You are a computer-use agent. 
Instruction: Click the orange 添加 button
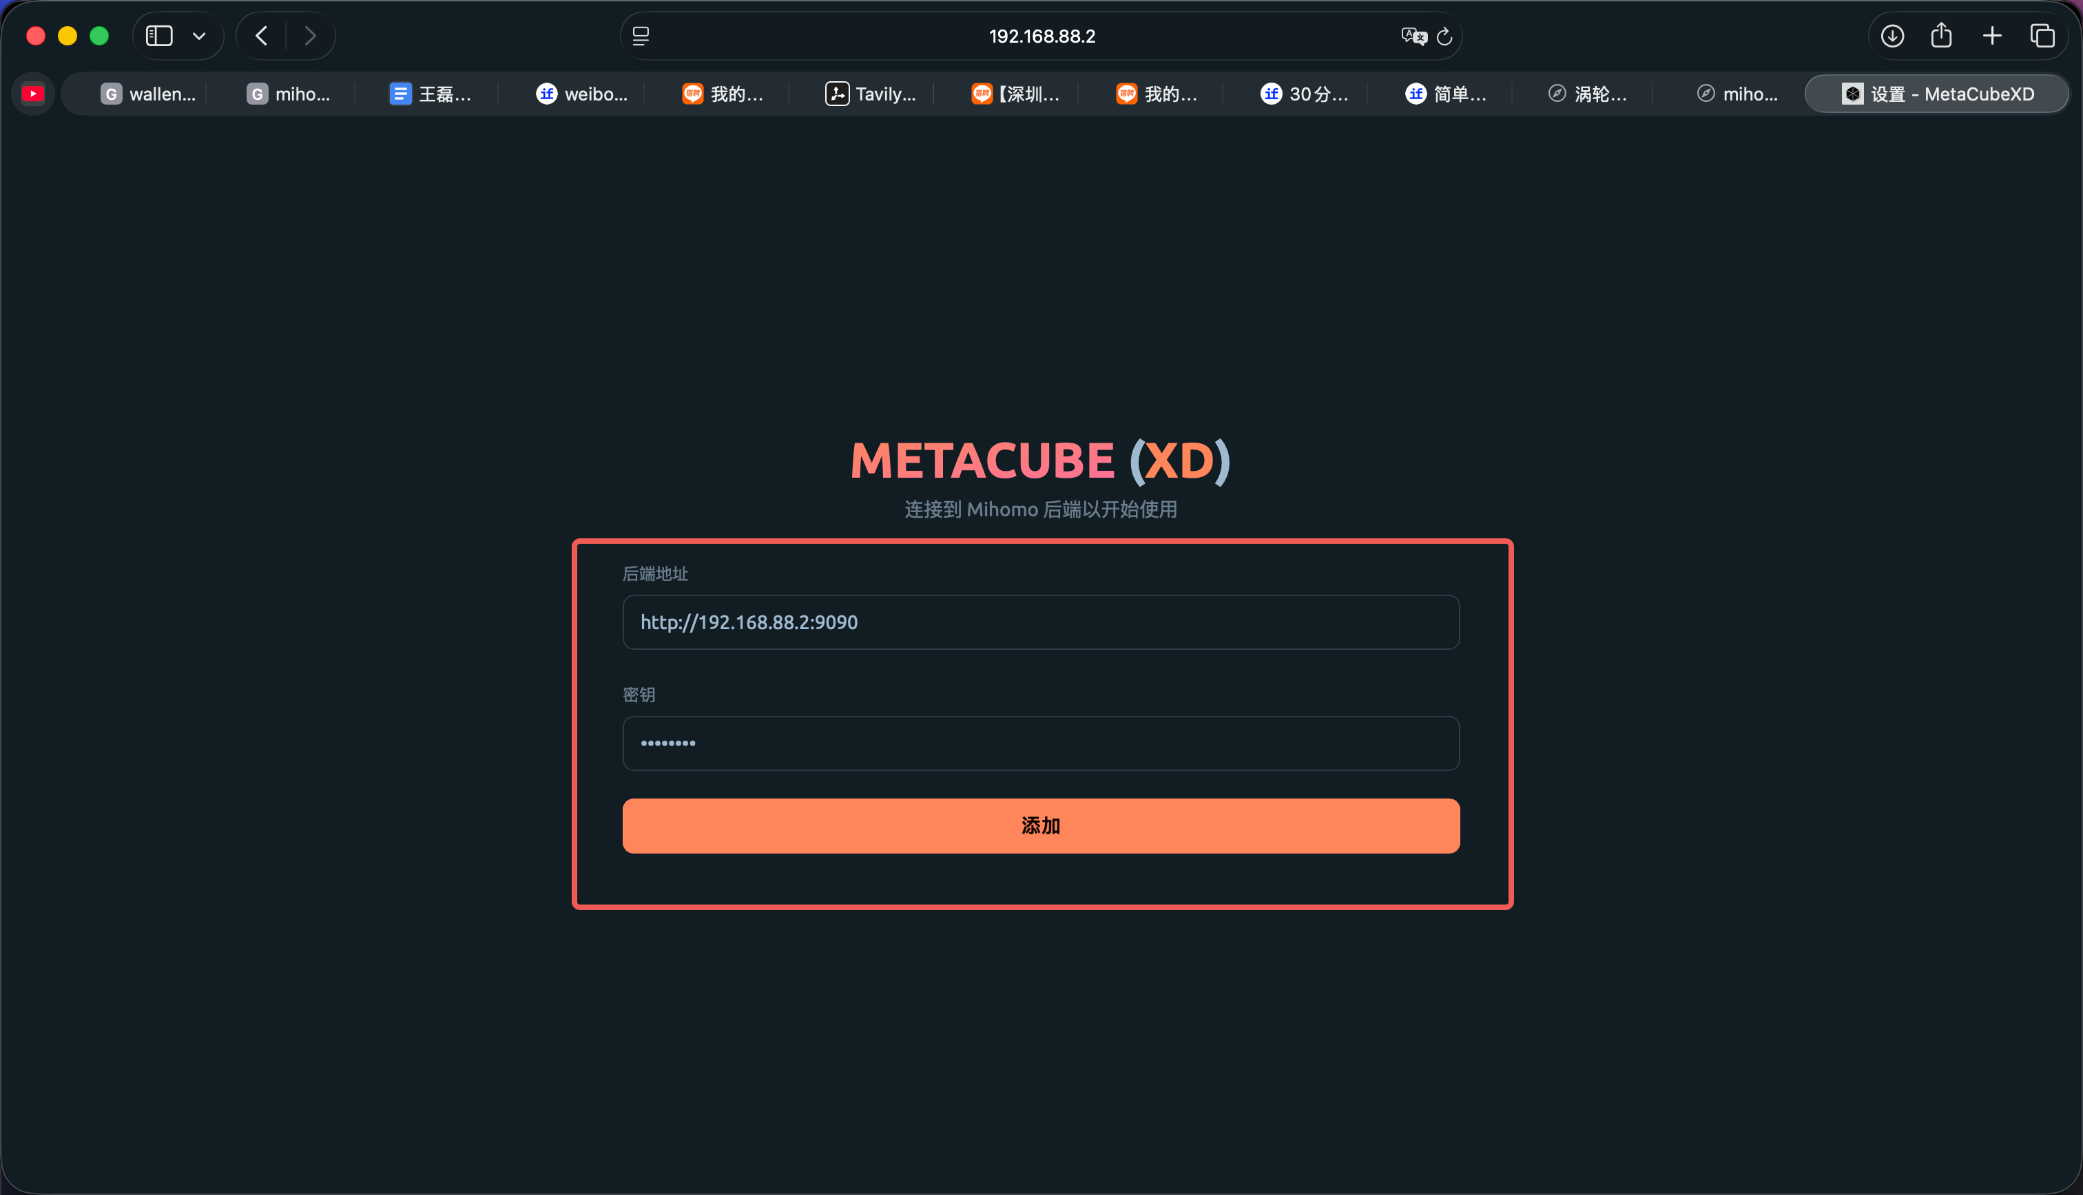click(x=1041, y=825)
